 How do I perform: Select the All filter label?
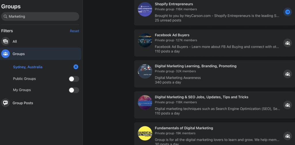[x=15, y=42]
